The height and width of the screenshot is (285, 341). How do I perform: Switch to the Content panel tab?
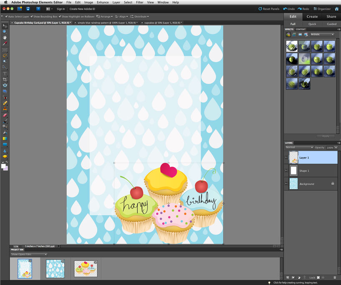(x=301, y=29)
